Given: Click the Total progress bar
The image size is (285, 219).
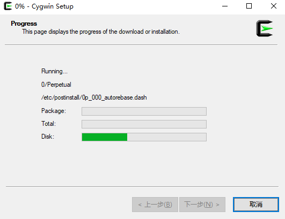Looking at the screenshot, I should click(x=144, y=124).
